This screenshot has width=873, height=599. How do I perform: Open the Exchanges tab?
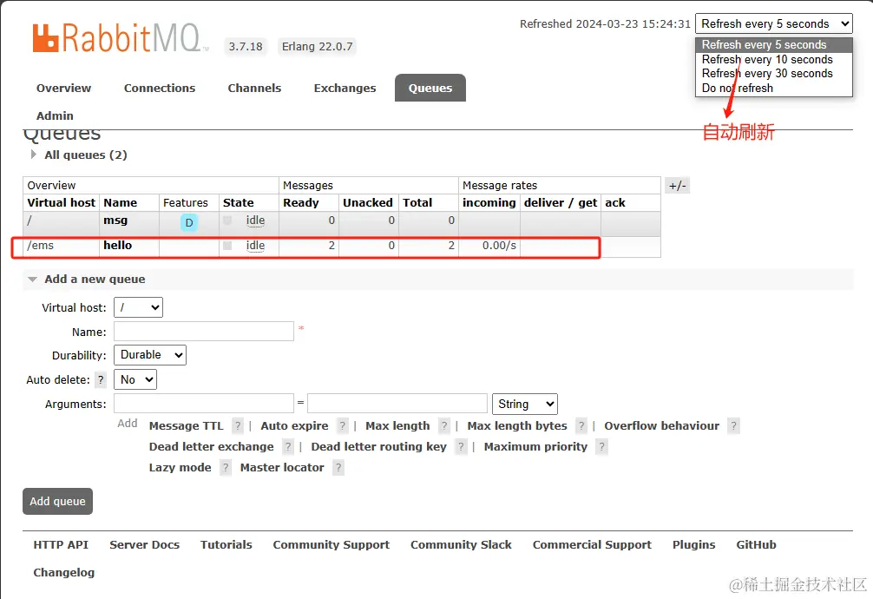point(345,88)
